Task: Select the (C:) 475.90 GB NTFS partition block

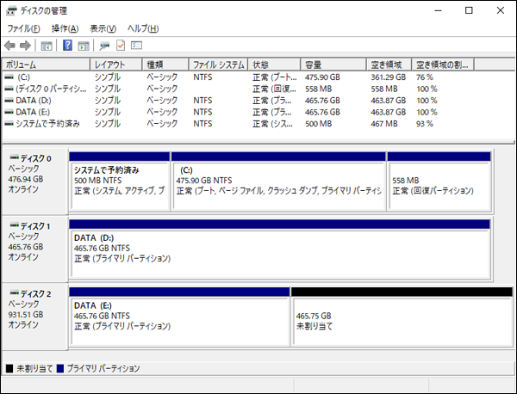Action: (x=278, y=182)
